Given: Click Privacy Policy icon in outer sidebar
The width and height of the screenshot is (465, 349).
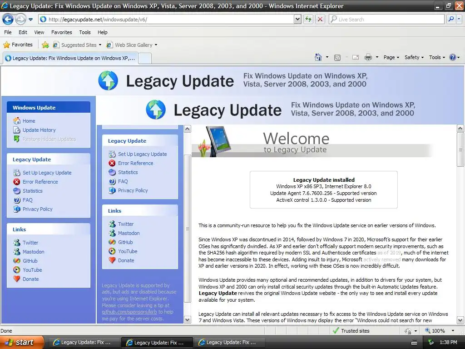Looking at the screenshot, I should (17, 209).
